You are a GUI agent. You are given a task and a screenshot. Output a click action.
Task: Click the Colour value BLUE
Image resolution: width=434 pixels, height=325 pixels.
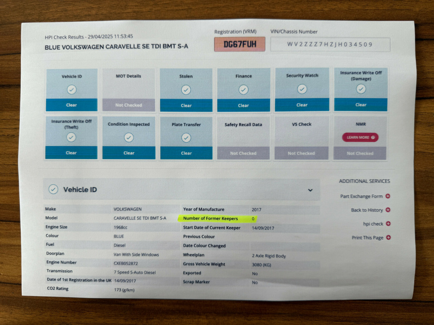pyautogui.click(x=119, y=236)
